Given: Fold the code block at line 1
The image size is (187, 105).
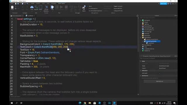Looking at the screenshot, I should tap(16, 19).
